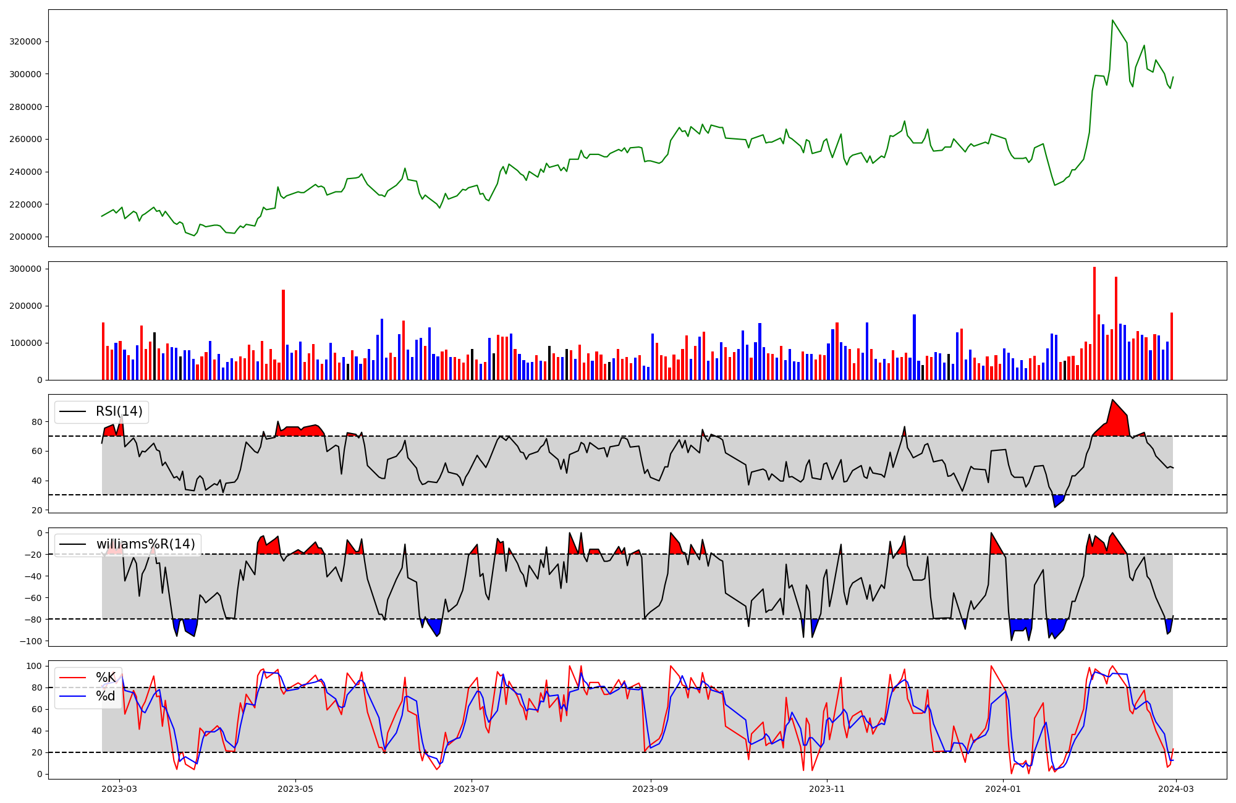Click the RSI(14) legend label

pos(119,411)
